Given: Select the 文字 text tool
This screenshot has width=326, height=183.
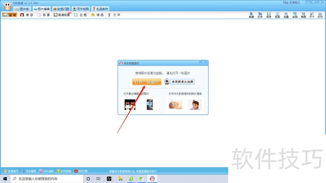Looking at the screenshot, I should pos(114,15).
